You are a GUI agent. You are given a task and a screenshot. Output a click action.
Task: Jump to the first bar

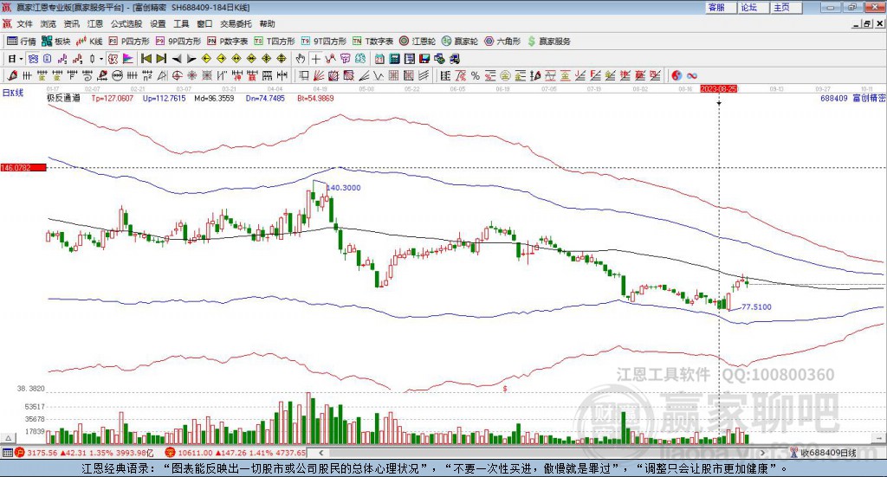(146, 59)
